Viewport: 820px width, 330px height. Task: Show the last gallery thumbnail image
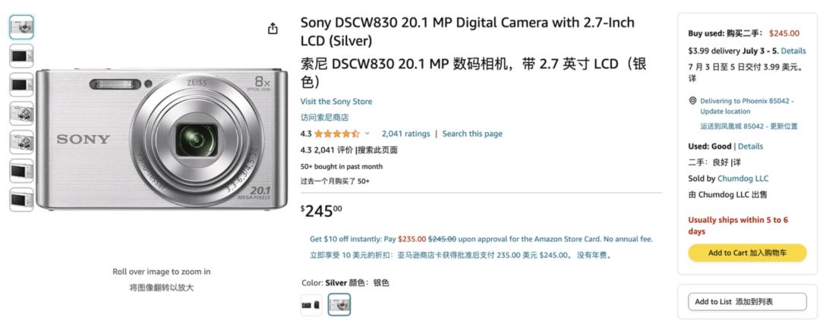(x=21, y=200)
